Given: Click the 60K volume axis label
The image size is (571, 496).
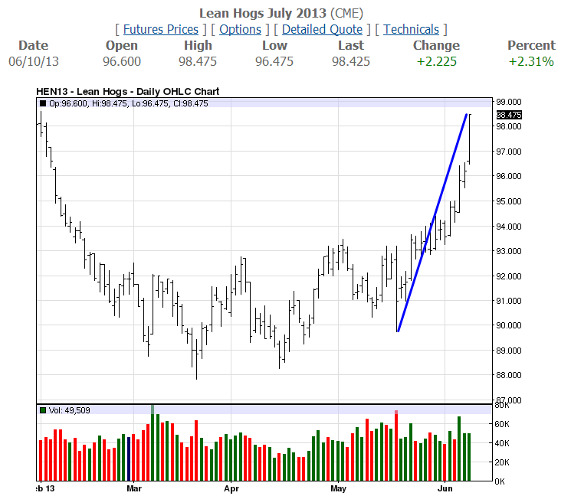Looking at the screenshot, I should coord(502,424).
